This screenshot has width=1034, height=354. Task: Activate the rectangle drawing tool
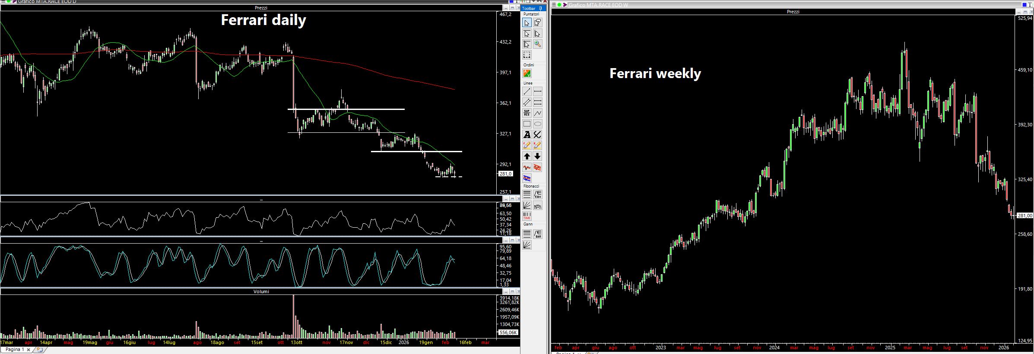[x=527, y=124]
